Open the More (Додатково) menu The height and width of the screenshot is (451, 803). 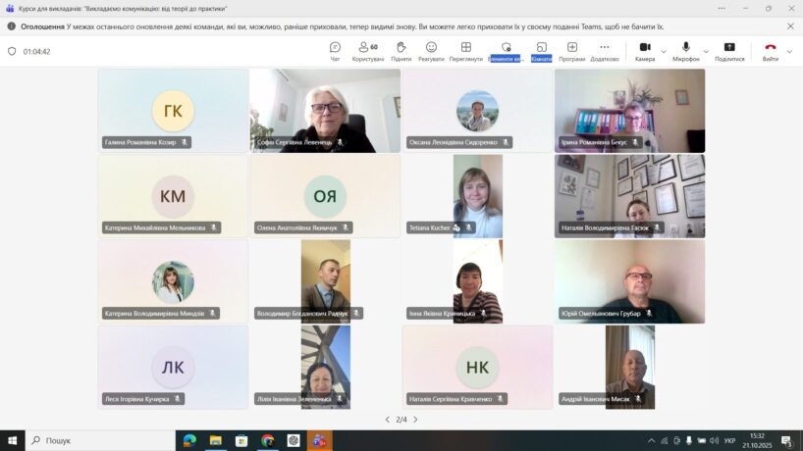click(x=605, y=50)
